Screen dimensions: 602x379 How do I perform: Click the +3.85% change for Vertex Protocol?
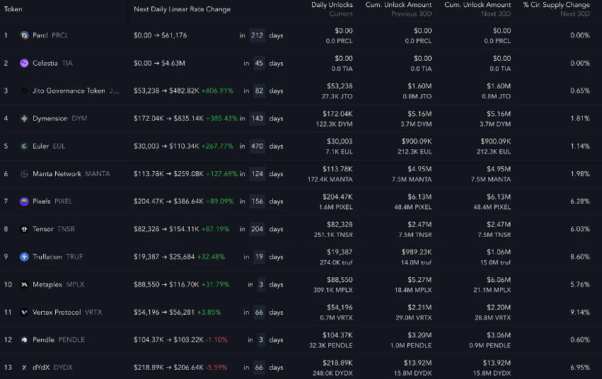coord(209,313)
